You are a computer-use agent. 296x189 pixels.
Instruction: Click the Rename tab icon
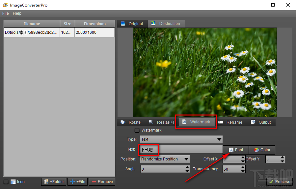click(221, 122)
